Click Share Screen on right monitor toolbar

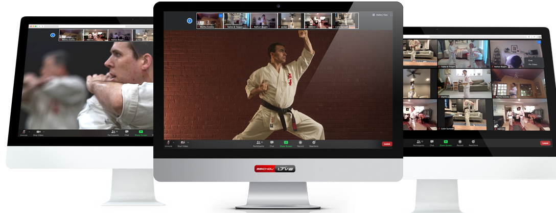446,143
